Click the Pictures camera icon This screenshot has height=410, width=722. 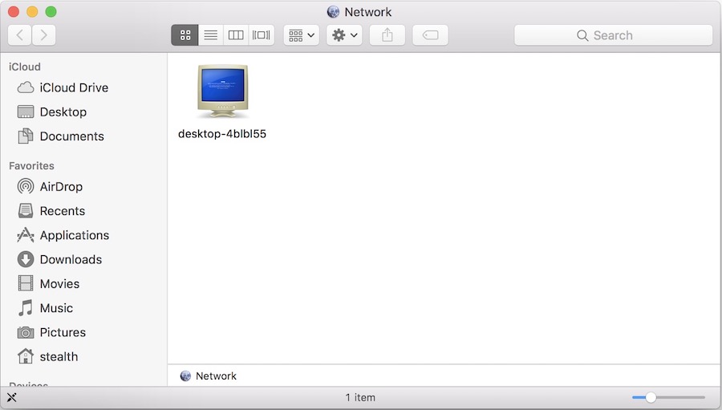point(26,332)
